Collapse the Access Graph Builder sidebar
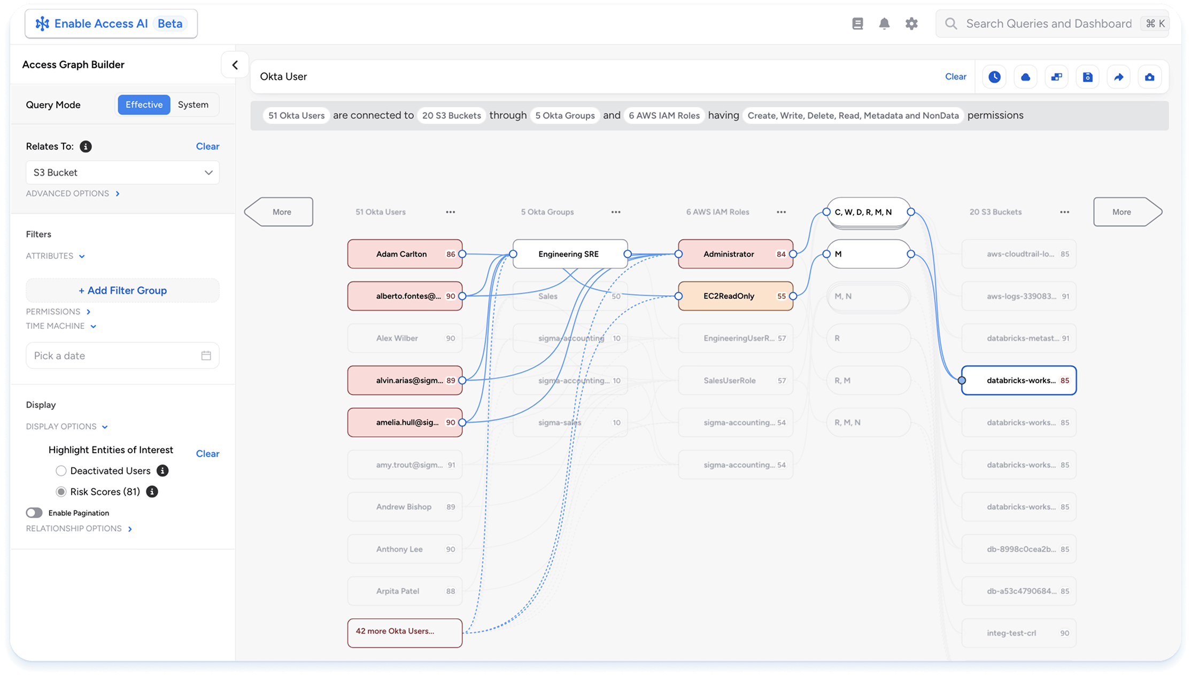The image size is (1191, 677). 235,65
